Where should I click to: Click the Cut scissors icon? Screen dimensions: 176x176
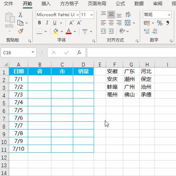tap(20, 14)
